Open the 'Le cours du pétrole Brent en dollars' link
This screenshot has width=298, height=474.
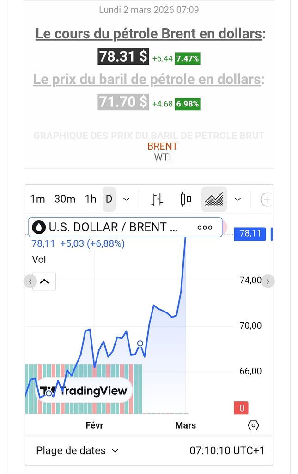[x=149, y=34]
